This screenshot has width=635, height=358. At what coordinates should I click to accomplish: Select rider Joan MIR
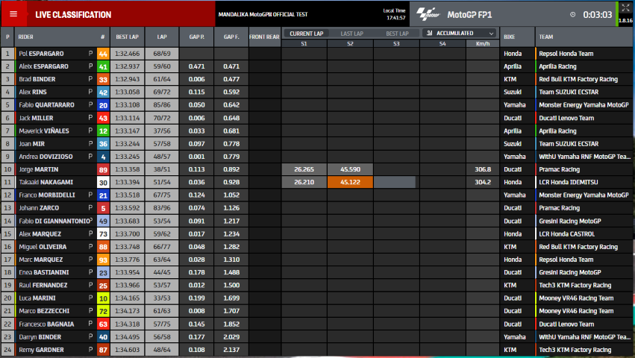click(x=31, y=144)
